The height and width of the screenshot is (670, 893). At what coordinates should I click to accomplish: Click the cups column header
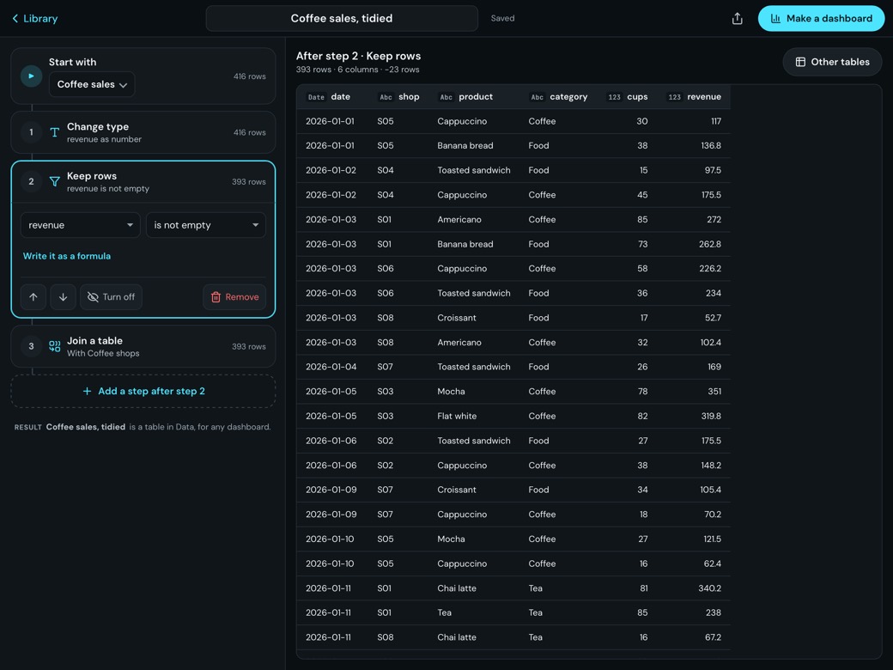point(628,97)
